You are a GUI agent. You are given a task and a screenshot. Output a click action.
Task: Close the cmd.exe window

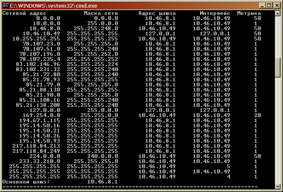point(276,5)
